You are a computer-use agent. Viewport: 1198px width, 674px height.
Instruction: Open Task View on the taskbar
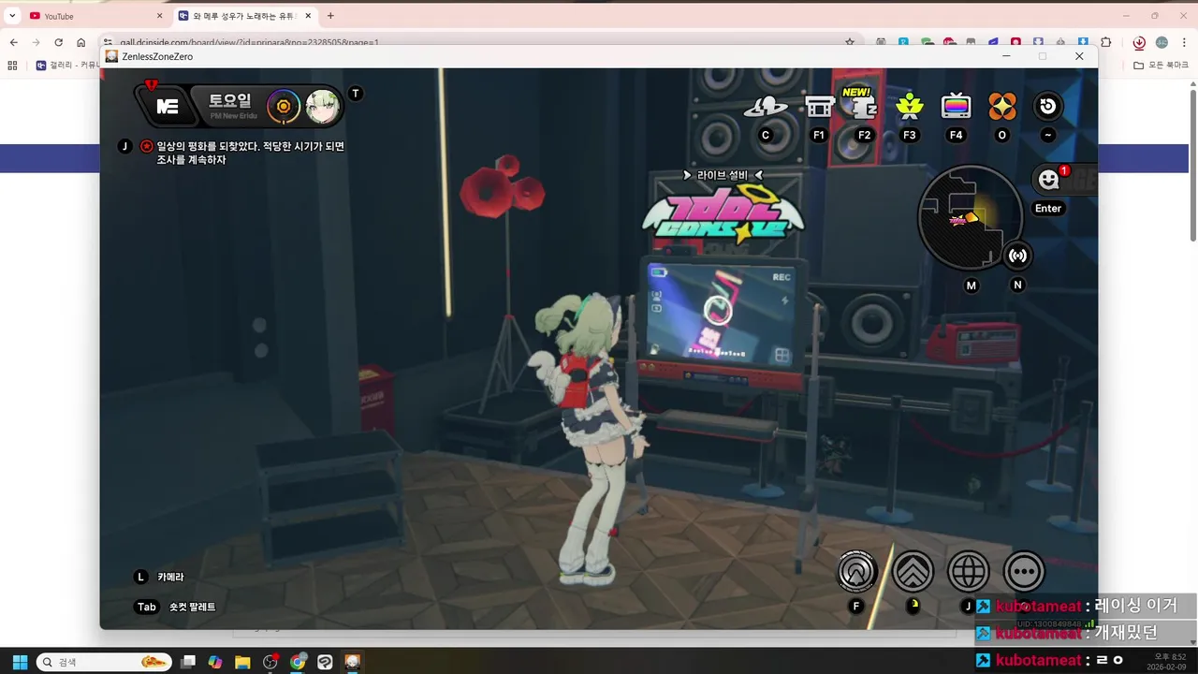pyautogui.click(x=188, y=662)
